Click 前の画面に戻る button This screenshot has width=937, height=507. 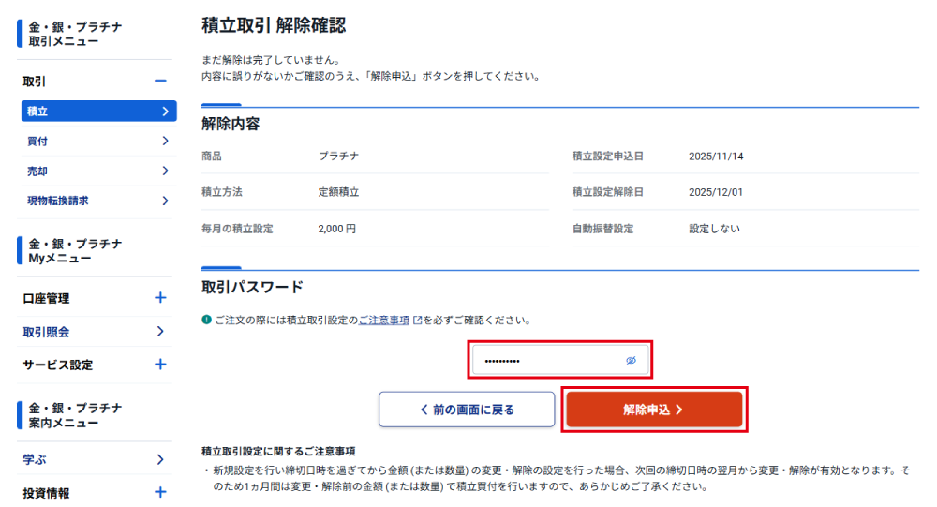467,410
